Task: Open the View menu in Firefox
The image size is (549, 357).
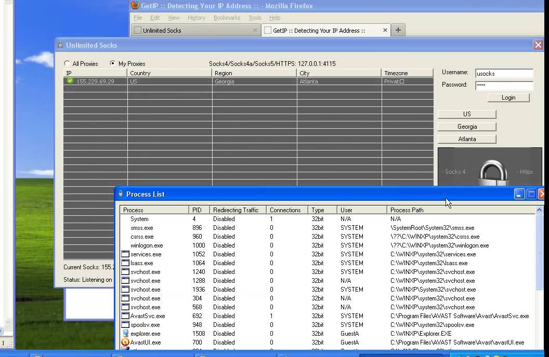Action: (x=174, y=18)
